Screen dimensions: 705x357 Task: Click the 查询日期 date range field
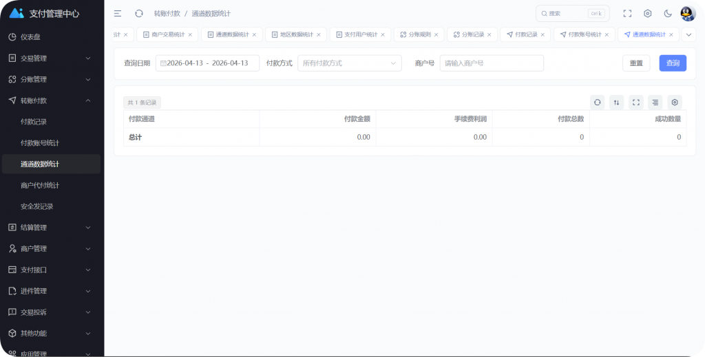click(x=207, y=63)
